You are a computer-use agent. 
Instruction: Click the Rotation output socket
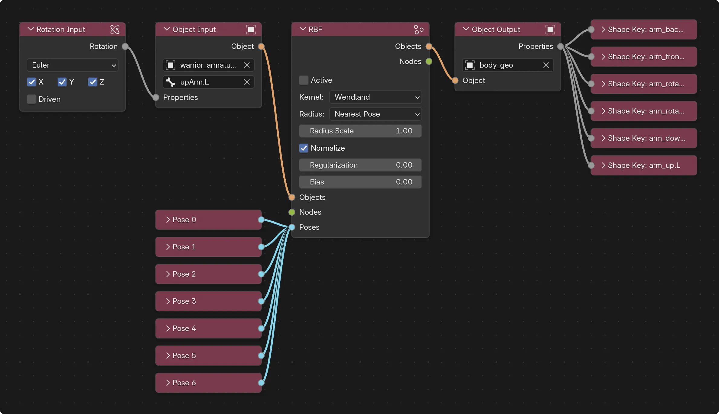125,46
